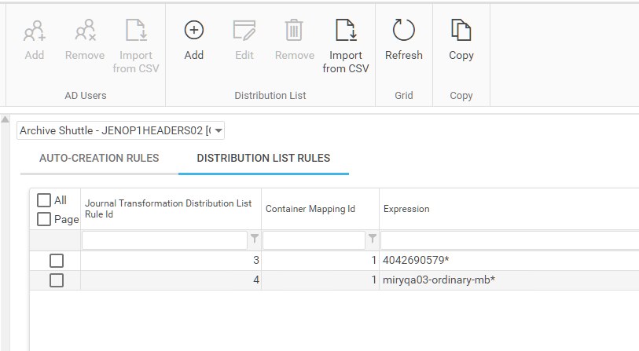The width and height of the screenshot is (639, 351).
Task: Switch to the Auto-Creation Rules tab
Action: pyautogui.click(x=99, y=158)
